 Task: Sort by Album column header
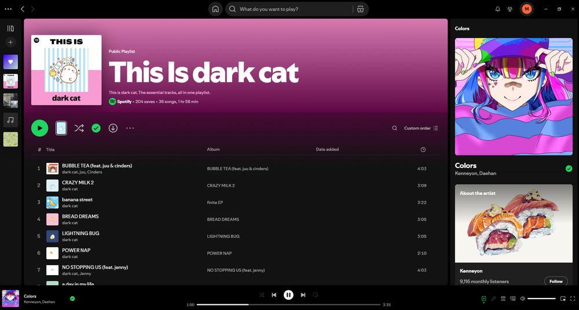[213, 150]
